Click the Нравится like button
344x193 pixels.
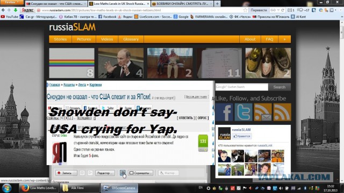(x=242, y=136)
